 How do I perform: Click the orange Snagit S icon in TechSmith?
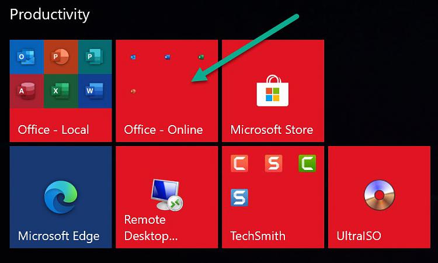(273, 163)
